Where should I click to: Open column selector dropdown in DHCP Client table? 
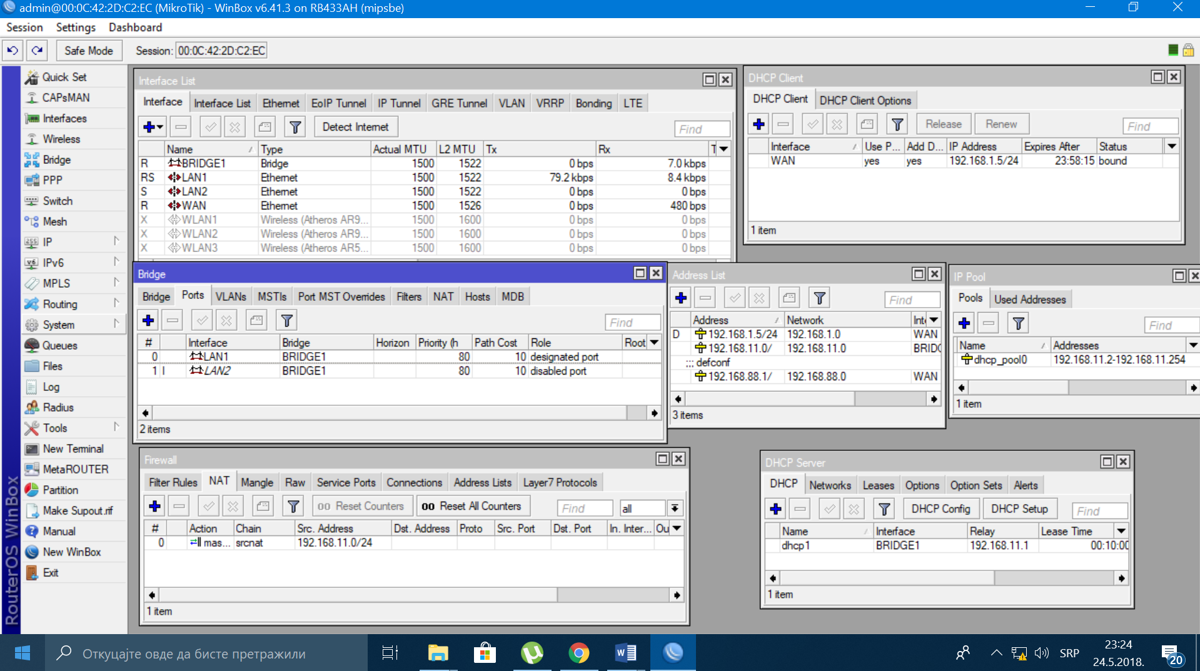pos(1172,146)
